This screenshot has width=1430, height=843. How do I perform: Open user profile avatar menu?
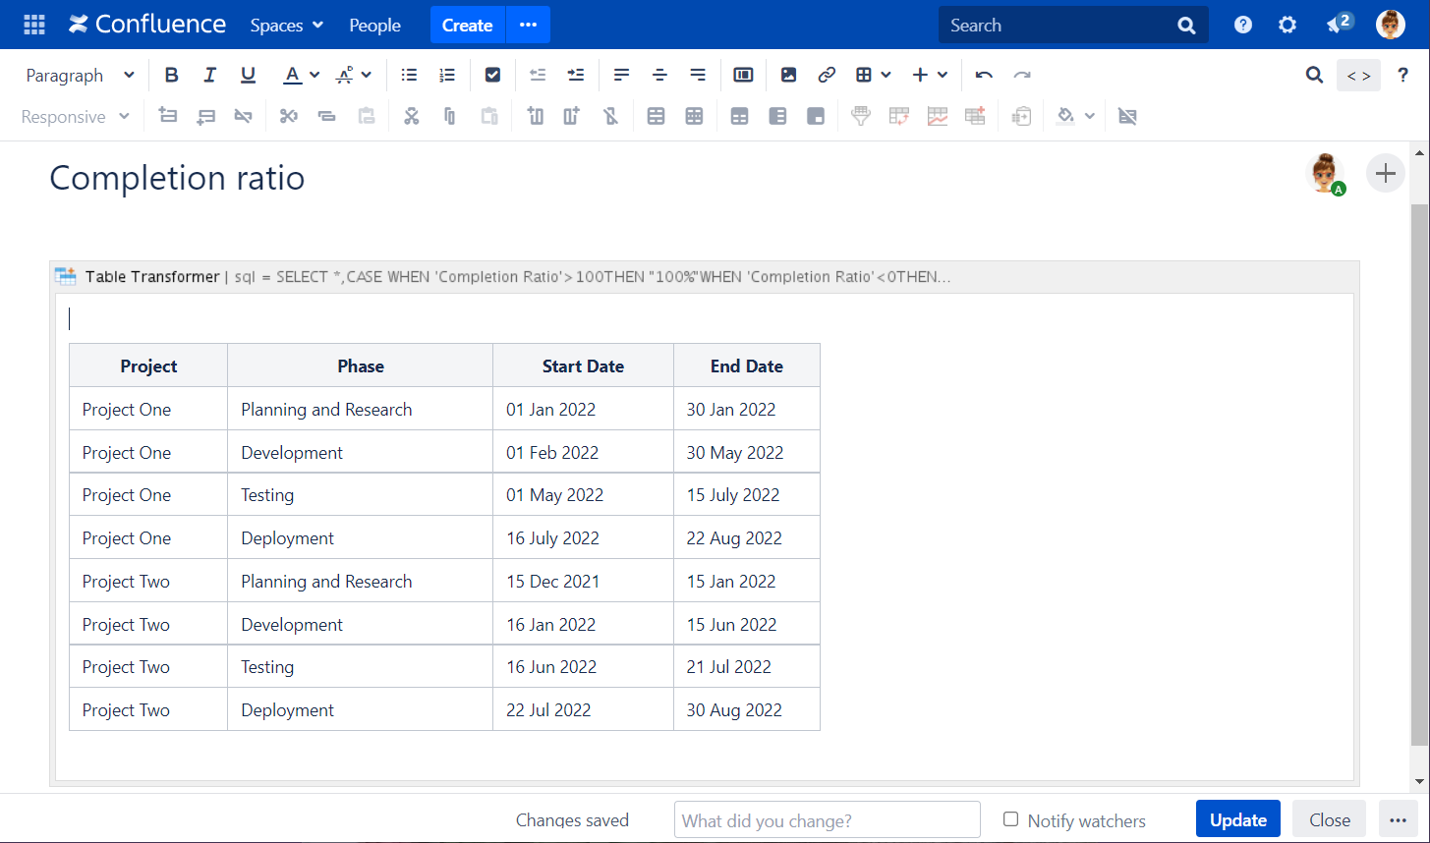[1391, 25]
